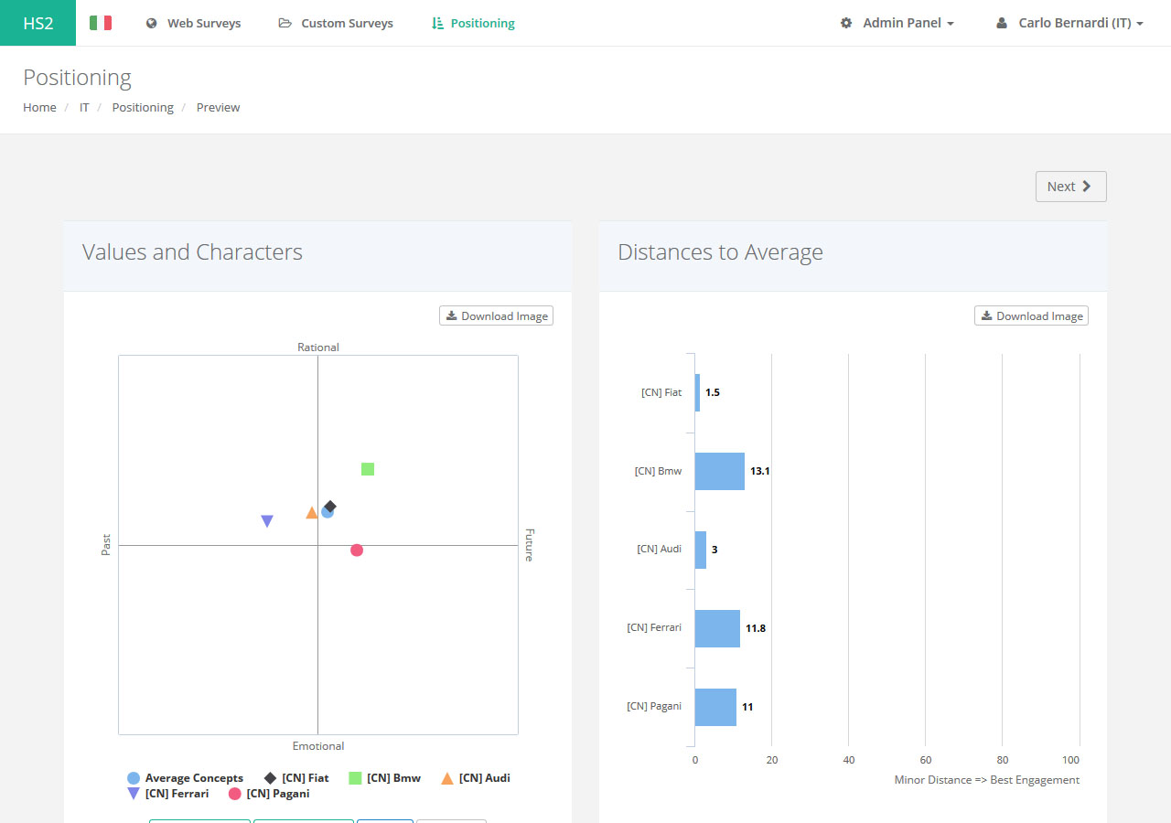
Task: Click the Emotional axis label
Action: click(318, 746)
